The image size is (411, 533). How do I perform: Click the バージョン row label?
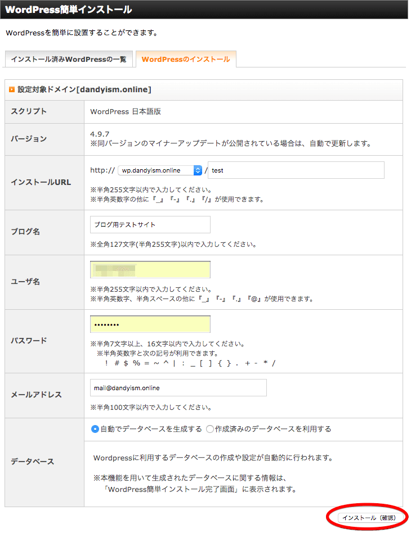click(x=29, y=139)
